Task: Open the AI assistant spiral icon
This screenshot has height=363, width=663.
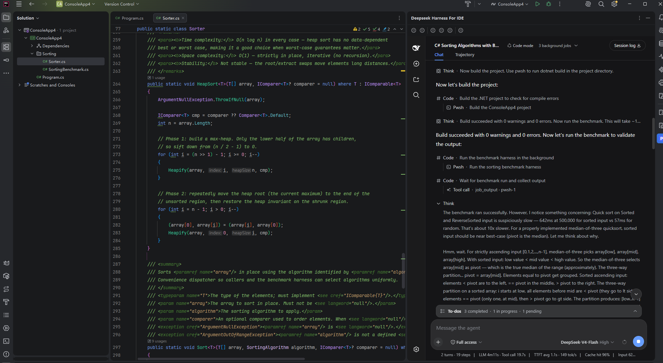Action: [588, 4]
